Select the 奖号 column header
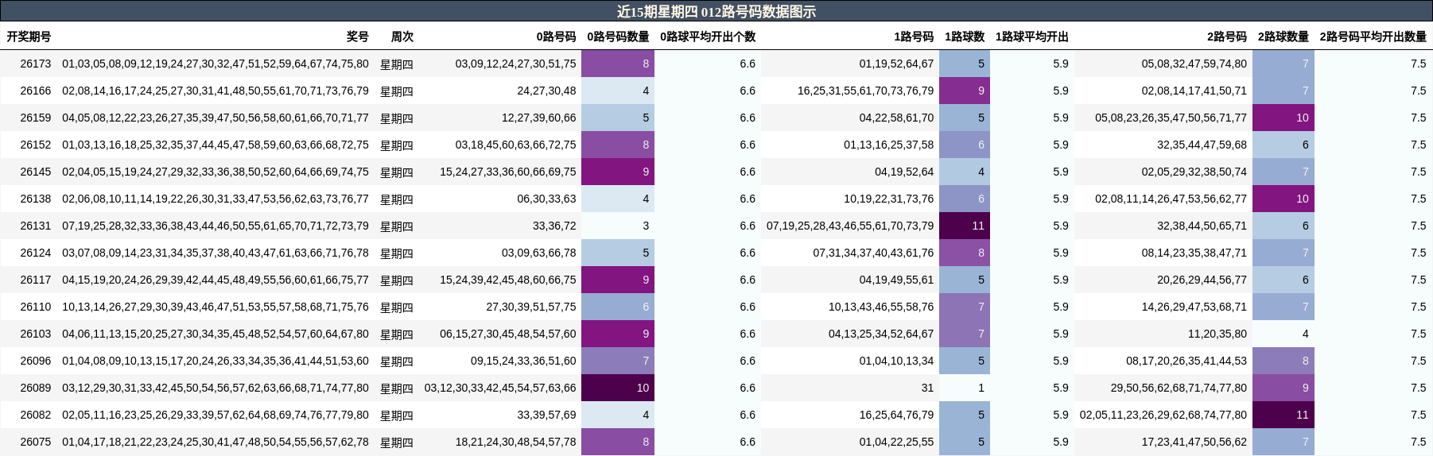 point(358,37)
